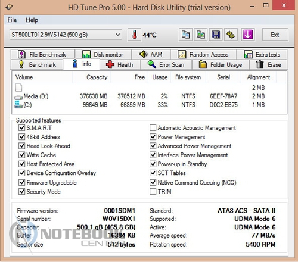
Task: Toggle the Security Mode checkbox
Action: coord(21,192)
